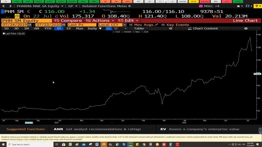262x147 pixels.
Task: Toggle the News chart option
Action: click(x=136, y=32)
